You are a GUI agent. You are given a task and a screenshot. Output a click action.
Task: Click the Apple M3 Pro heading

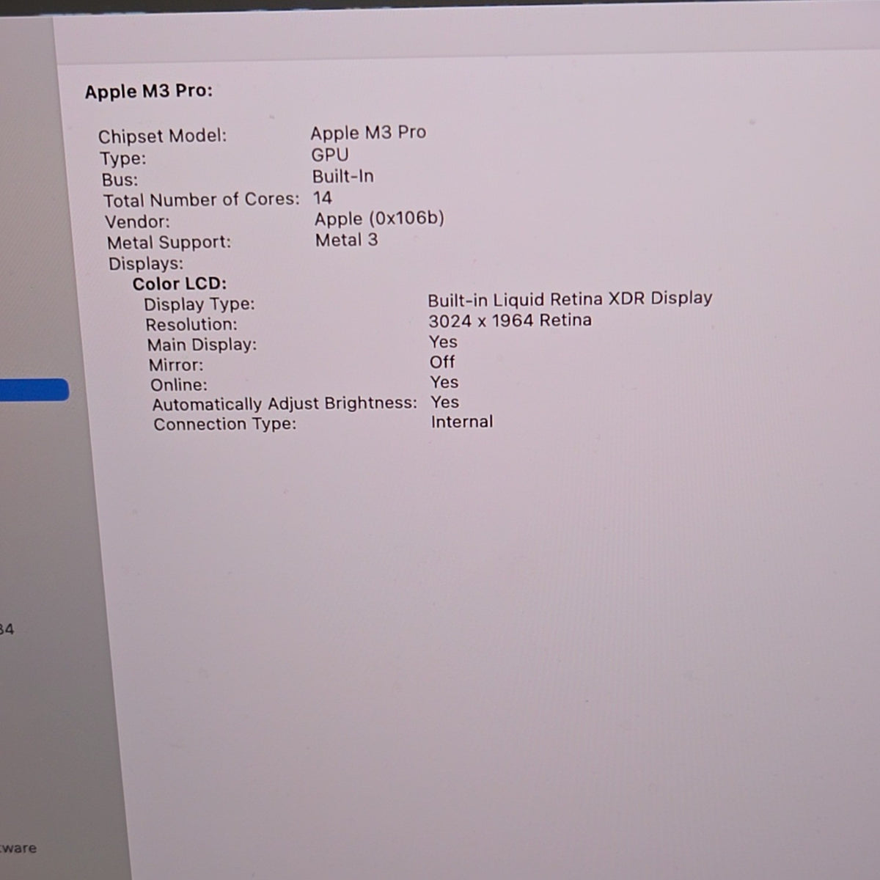pos(148,92)
